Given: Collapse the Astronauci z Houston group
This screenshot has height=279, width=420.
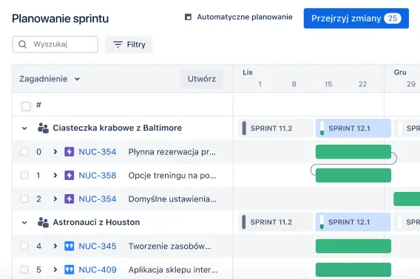Looking at the screenshot, I should click(x=24, y=223).
